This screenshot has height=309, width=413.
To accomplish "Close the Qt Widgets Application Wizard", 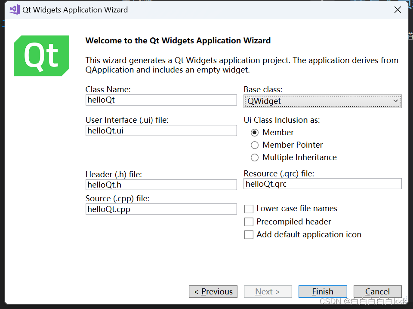I will pos(398,10).
